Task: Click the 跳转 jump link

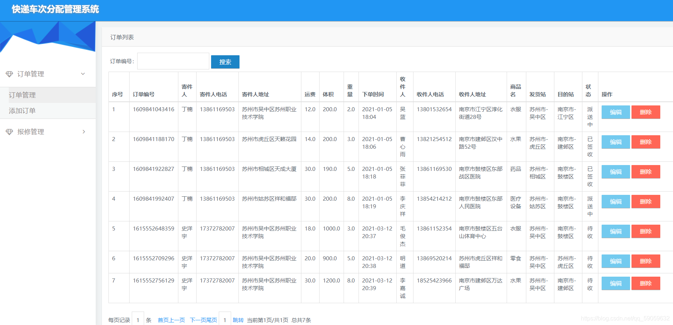Action: [238, 320]
